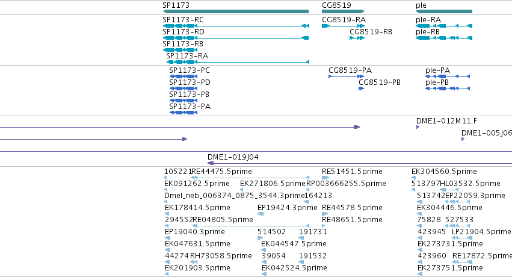Select the RE51451.5prime EST glyph
512x277 pixels.
pos(325,178)
